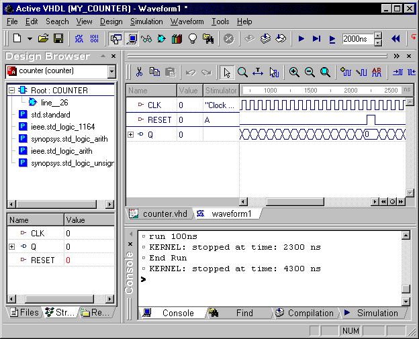This screenshot has width=419, height=339.
Task: Click the Zoom Out waveform icon
Action: [310, 72]
